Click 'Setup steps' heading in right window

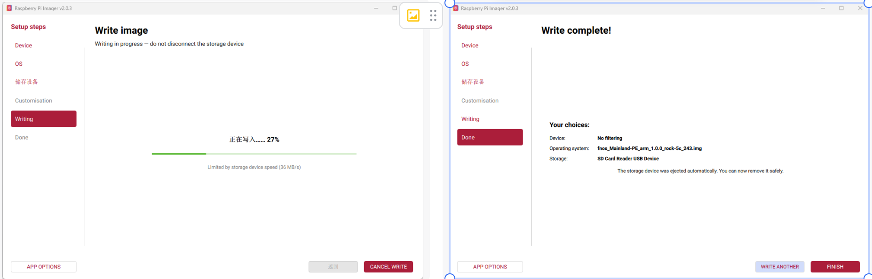click(x=475, y=27)
